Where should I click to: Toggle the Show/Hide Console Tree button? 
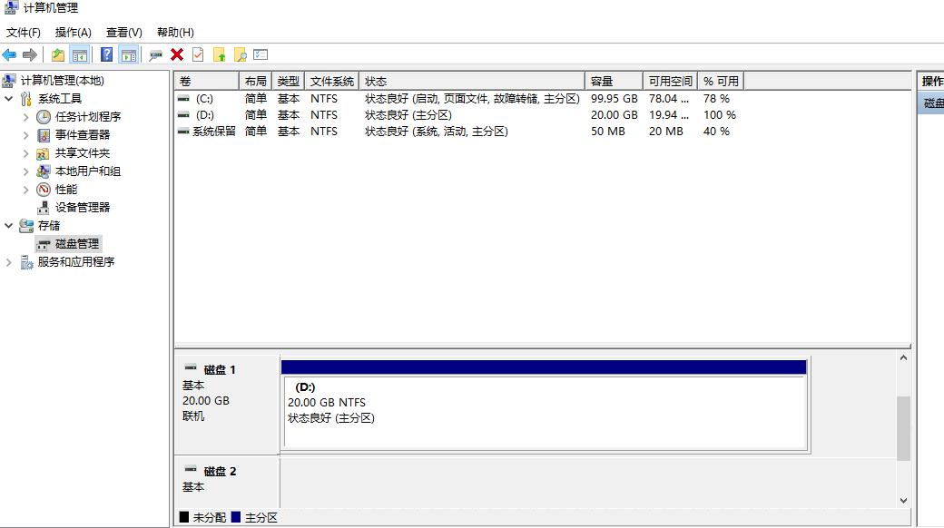[x=80, y=54]
